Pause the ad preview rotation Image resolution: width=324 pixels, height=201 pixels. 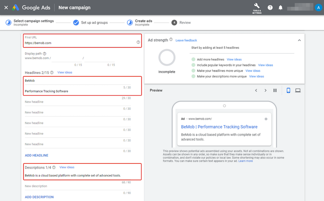click(x=275, y=91)
